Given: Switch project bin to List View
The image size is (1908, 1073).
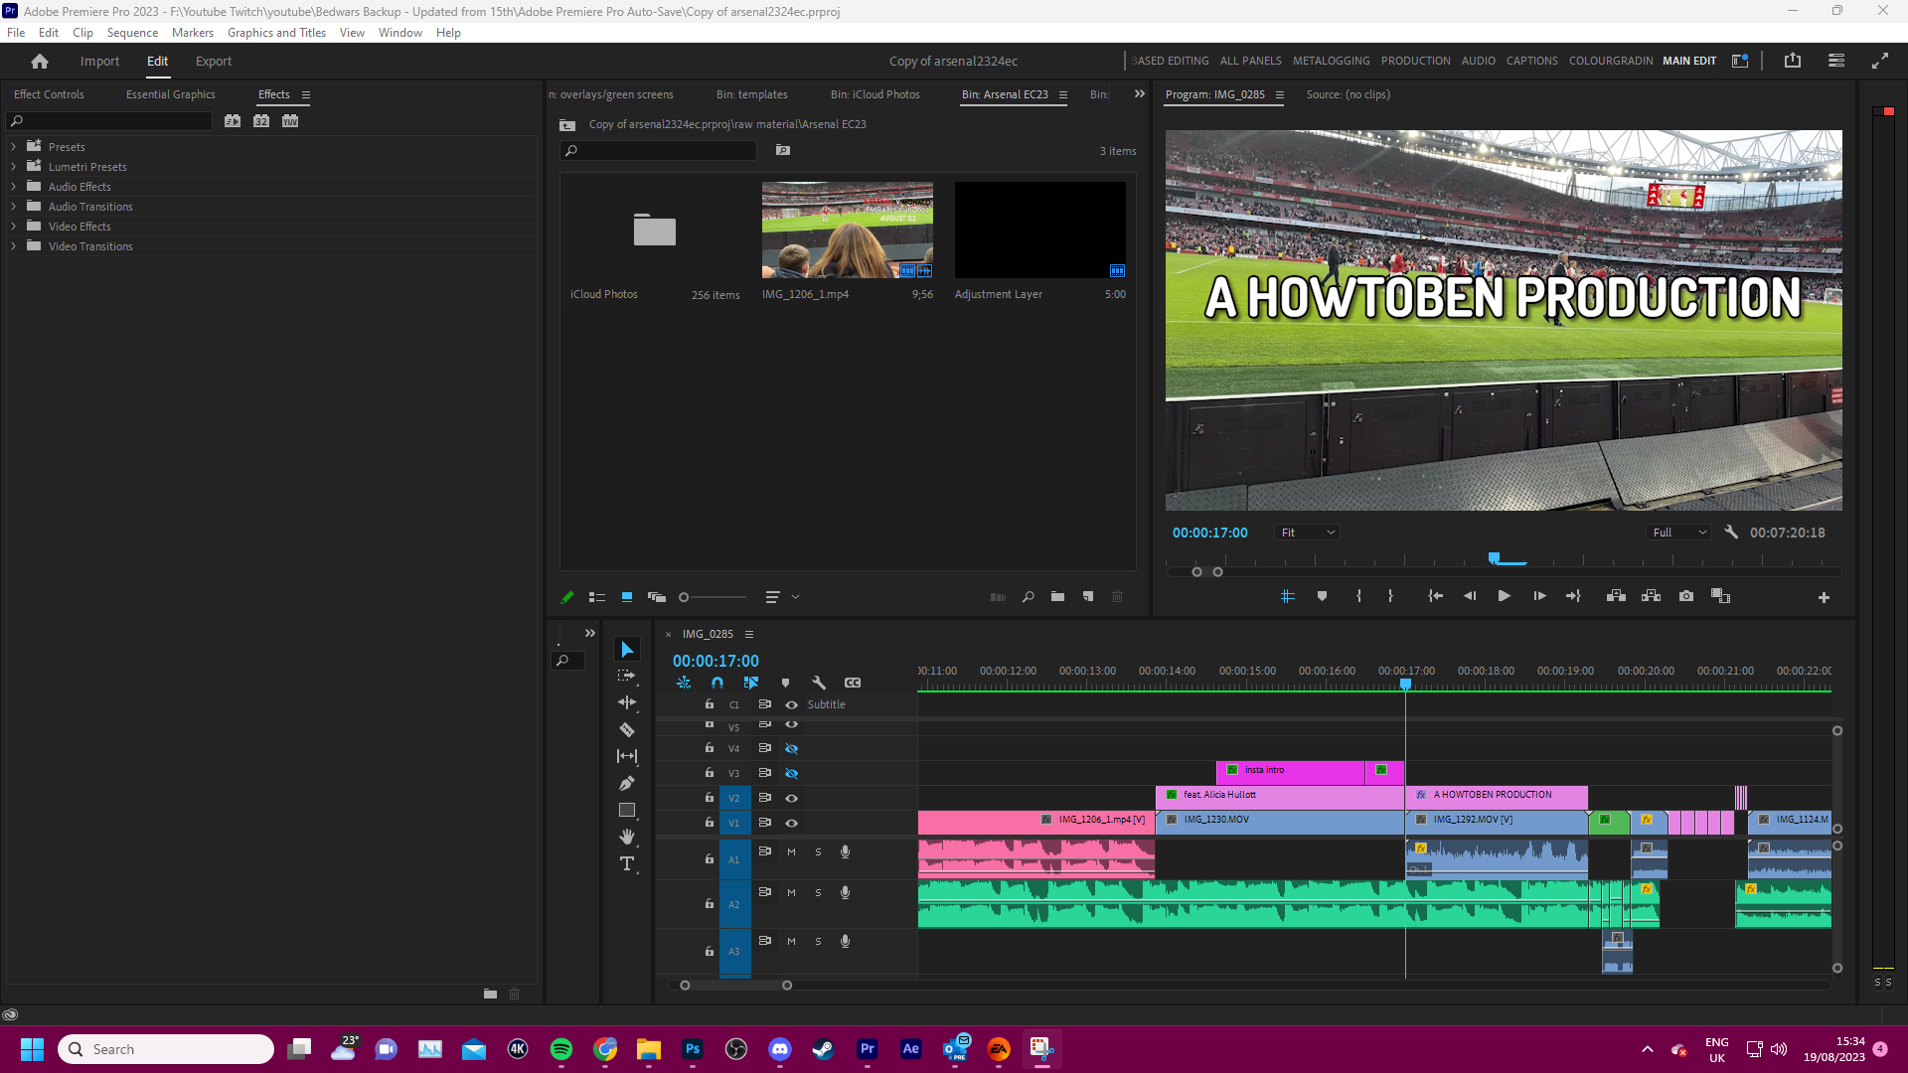Looking at the screenshot, I should pos(596,597).
